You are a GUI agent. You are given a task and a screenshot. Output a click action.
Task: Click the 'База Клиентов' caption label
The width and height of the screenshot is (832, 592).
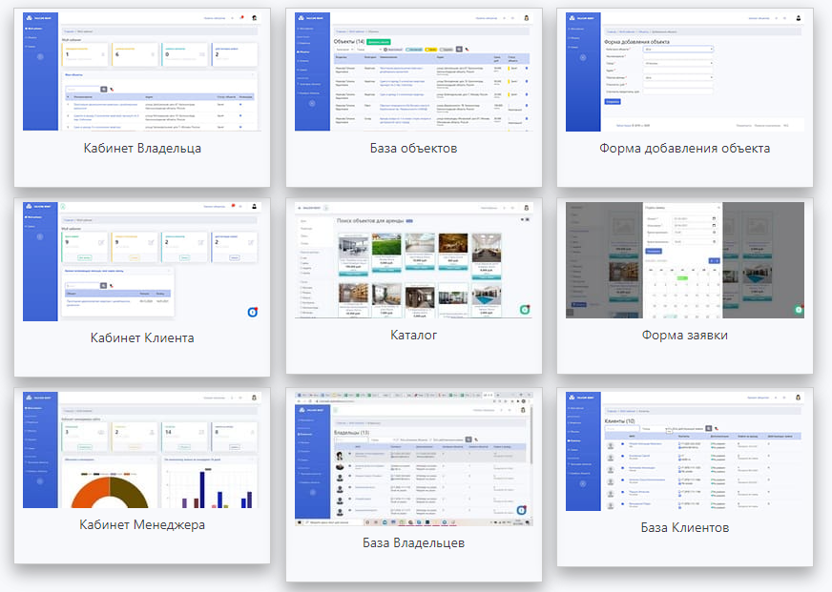[x=684, y=527]
